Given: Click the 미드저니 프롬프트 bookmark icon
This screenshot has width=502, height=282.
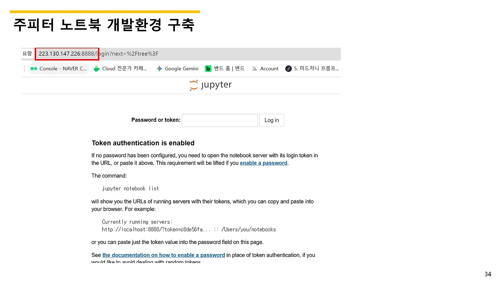Looking at the screenshot, I should tap(288, 69).
